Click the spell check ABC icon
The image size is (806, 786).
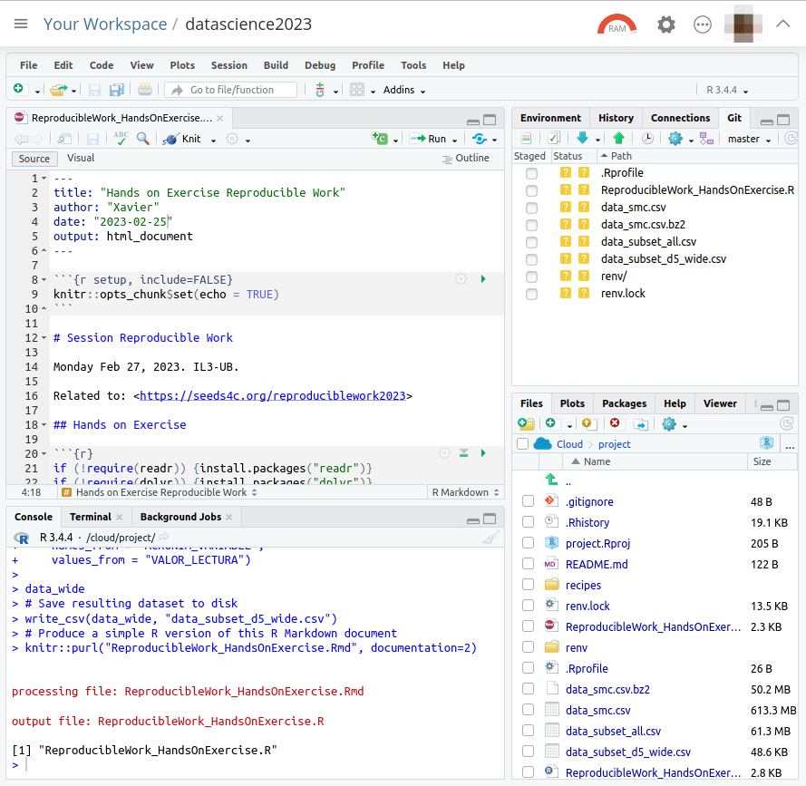tap(121, 139)
